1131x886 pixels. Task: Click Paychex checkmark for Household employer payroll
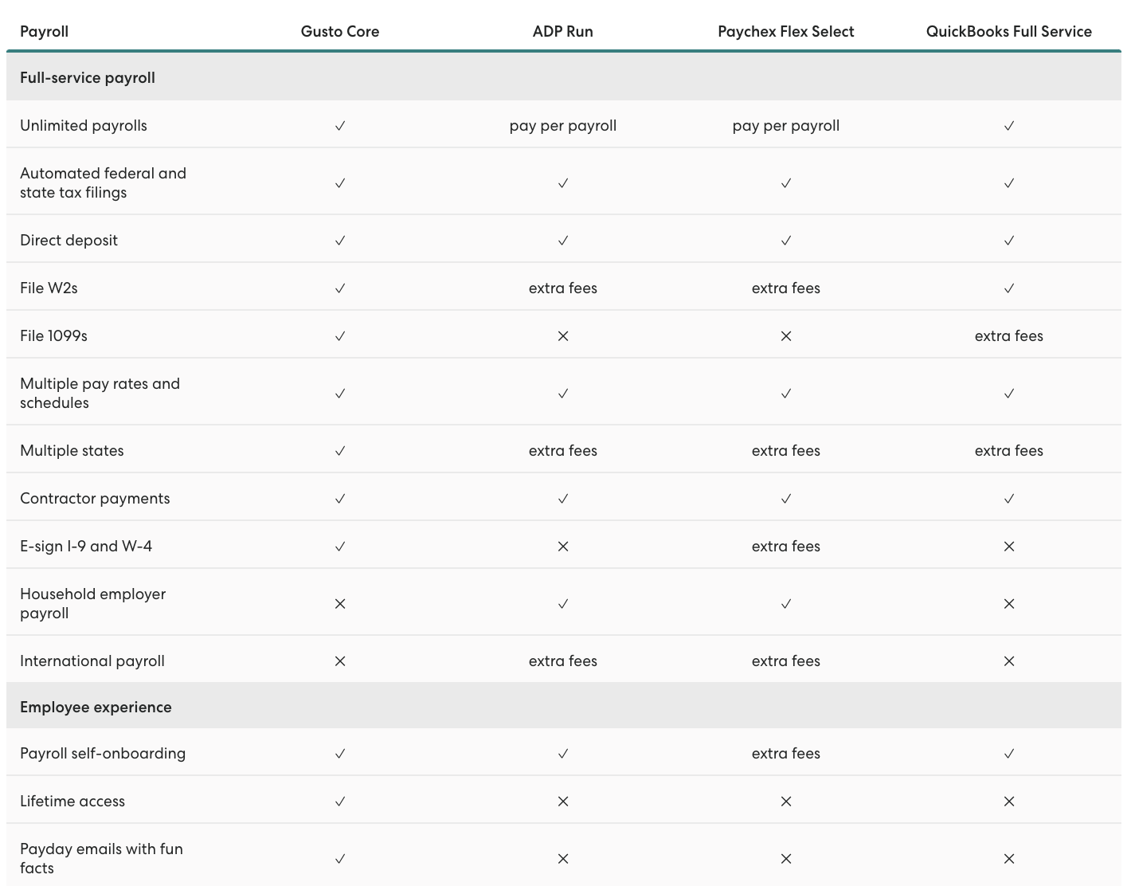[786, 604]
